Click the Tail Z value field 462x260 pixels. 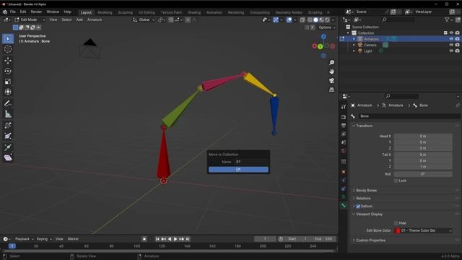[x=423, y=167]
